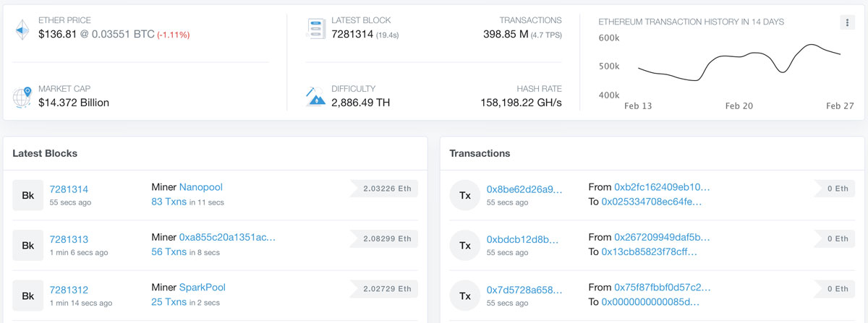Click the Latest Block server icon
Viewport: 868px width, 323px height.
coord(315,27)
